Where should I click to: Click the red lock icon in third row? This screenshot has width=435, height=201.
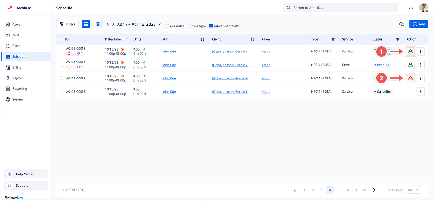point(410,78)
